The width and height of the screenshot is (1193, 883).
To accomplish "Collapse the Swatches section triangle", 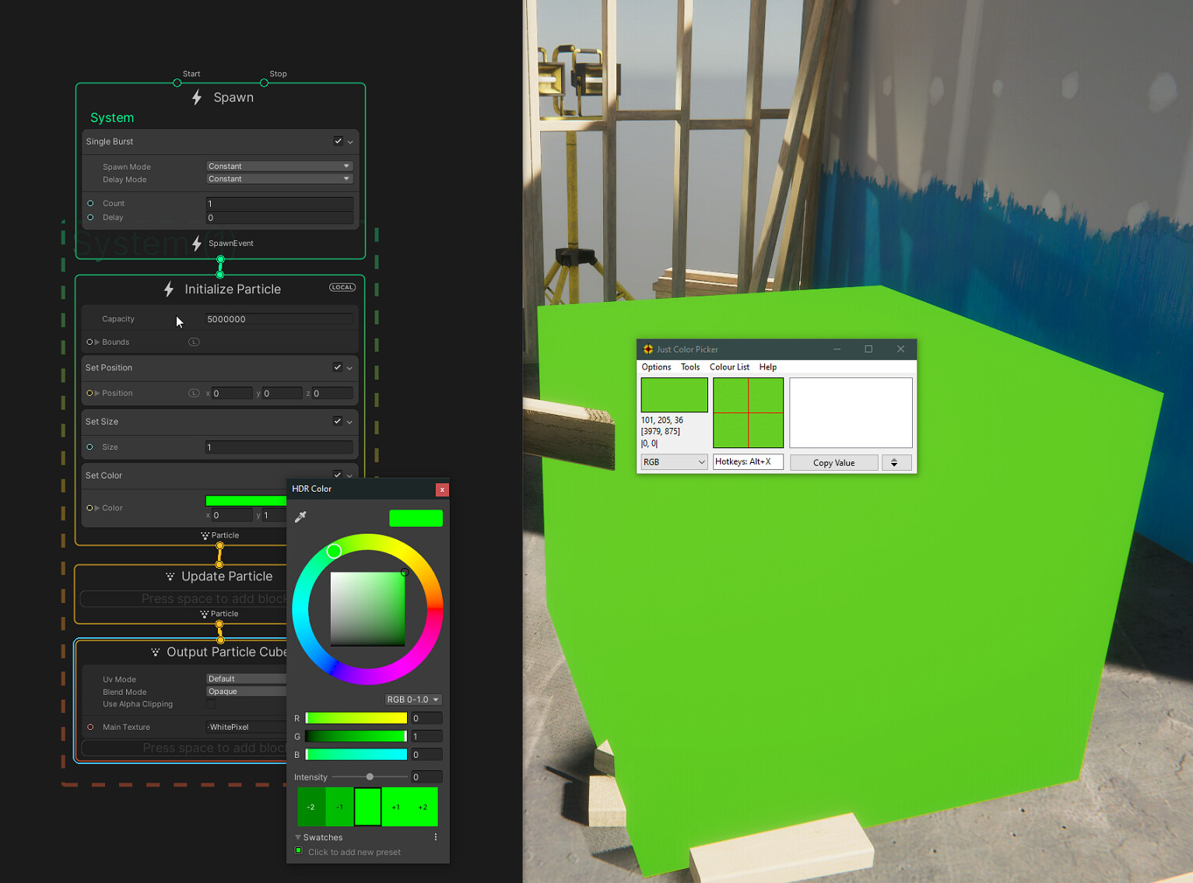I will (x=298, y=837).
